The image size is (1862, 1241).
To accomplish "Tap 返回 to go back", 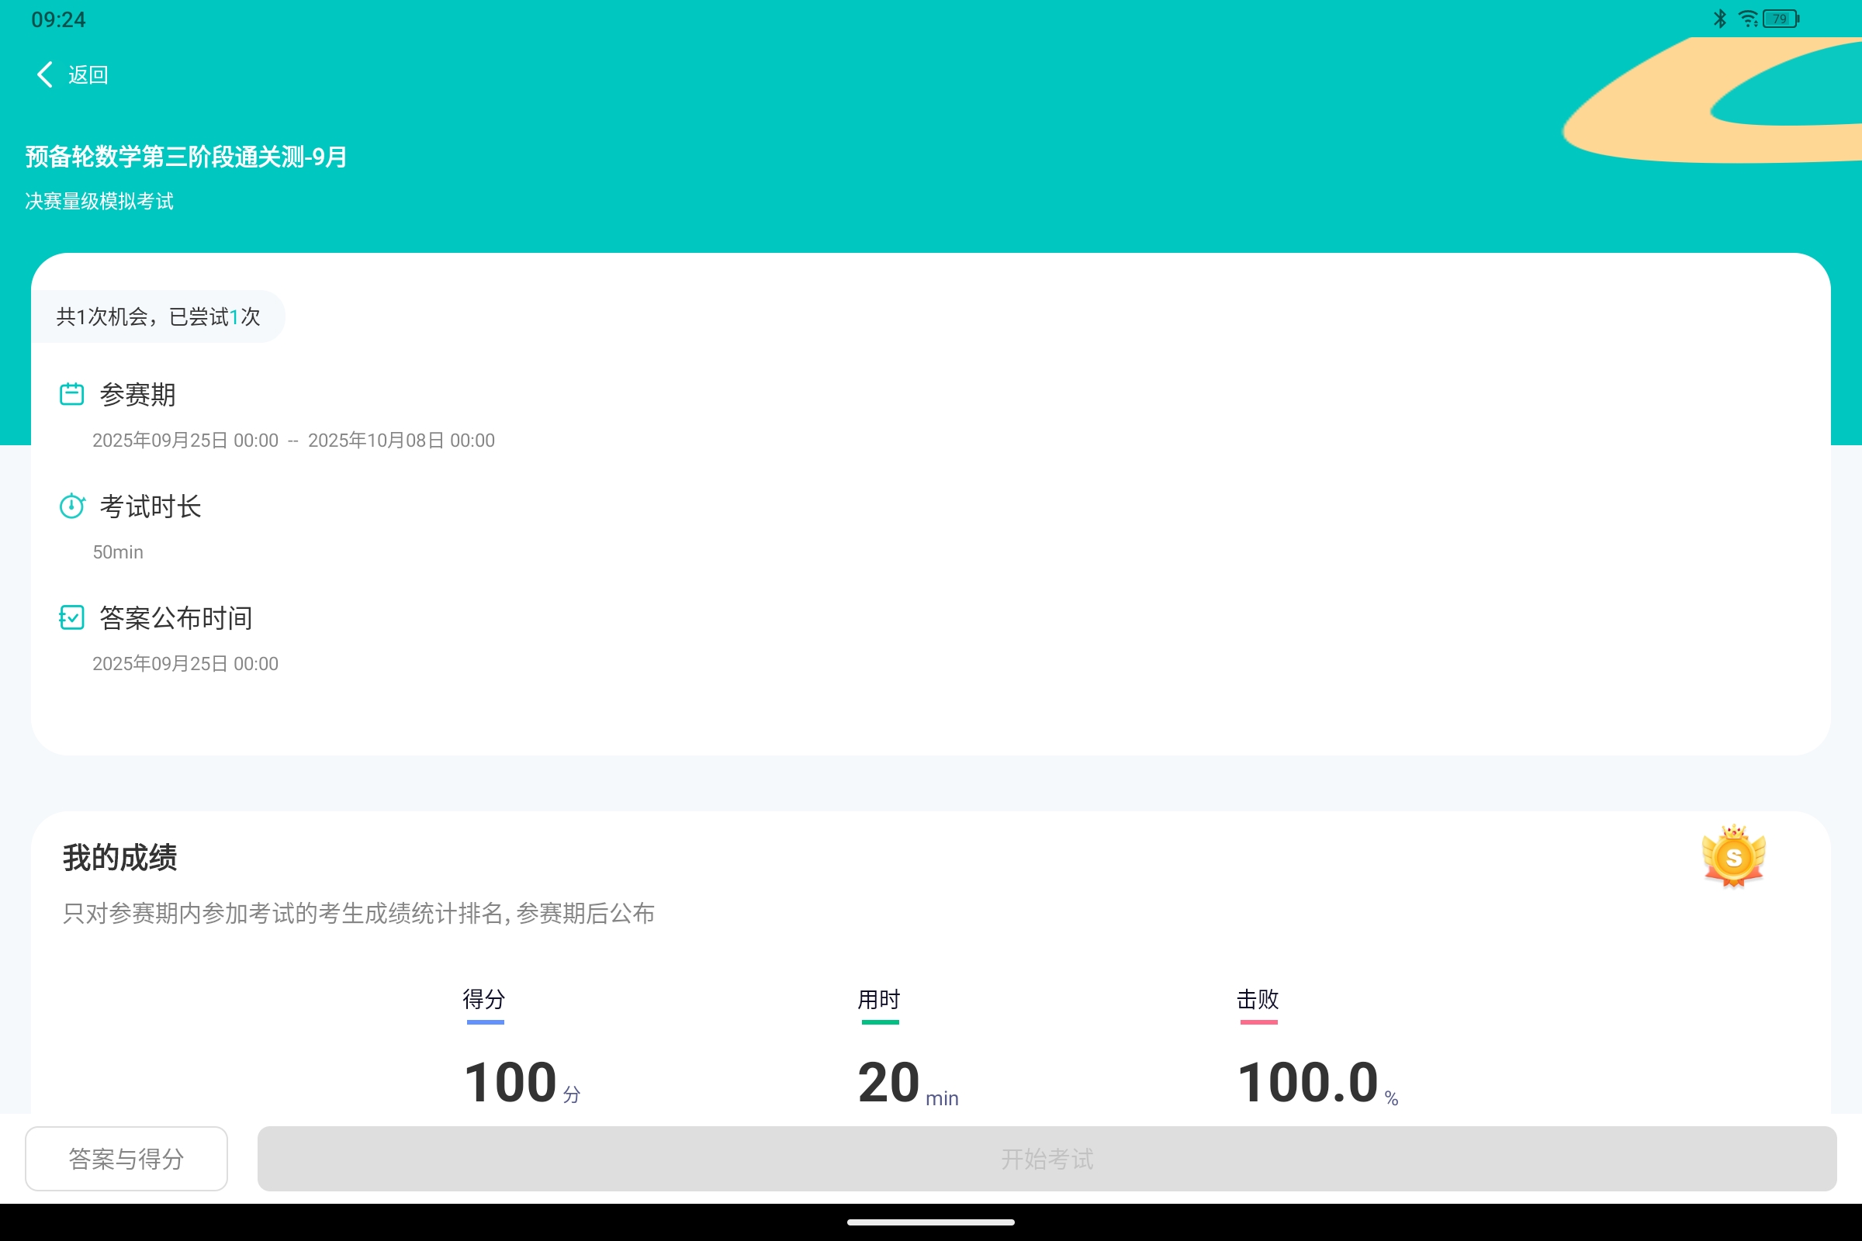I will pyautogui.click(x=88, y=74).
